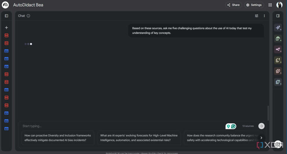287x154 pixels.
Task: Open the Share dialog
Action: [x=233, y=5]
